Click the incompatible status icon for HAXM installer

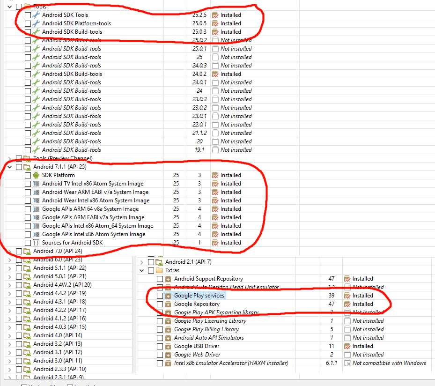pos(347,363)
